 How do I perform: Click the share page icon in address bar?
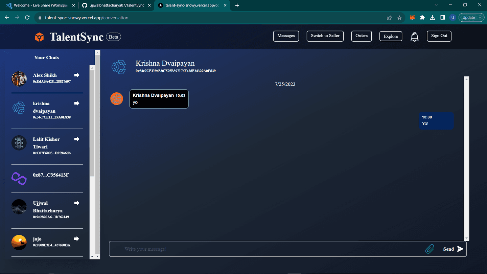[x=389, y=18]
